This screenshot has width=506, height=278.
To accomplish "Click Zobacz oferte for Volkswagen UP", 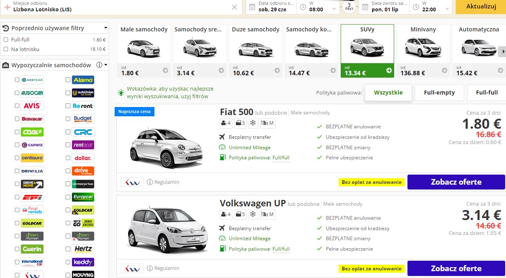I will click(x=456, y=268).
